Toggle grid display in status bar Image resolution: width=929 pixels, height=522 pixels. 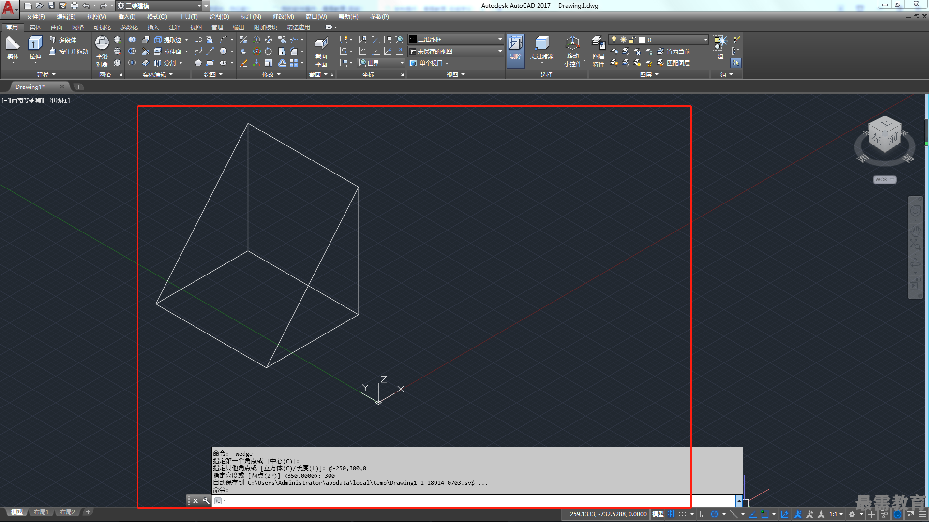(671, 514)
